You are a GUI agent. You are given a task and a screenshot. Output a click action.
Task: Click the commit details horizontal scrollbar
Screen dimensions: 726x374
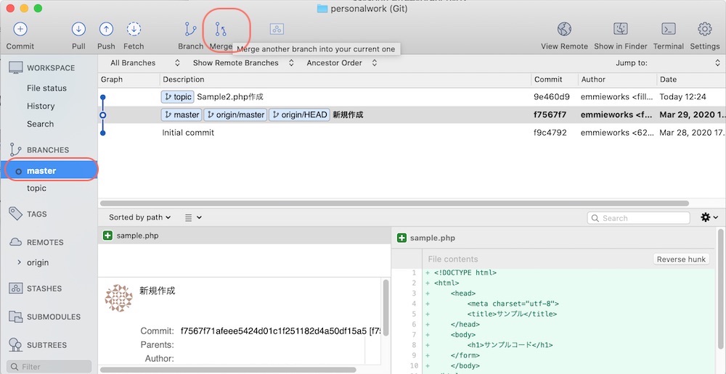[229, 370]
